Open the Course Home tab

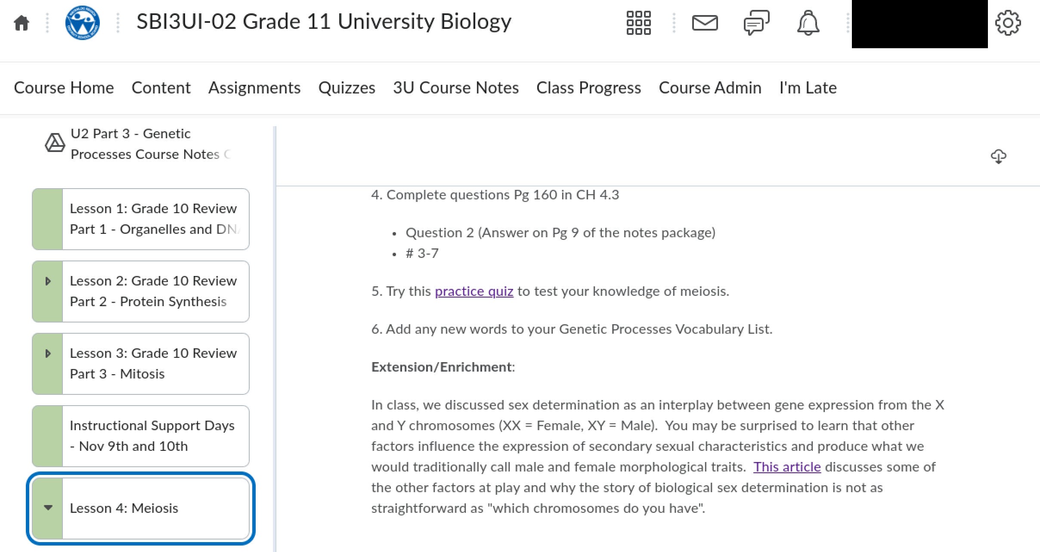(64, 88)
